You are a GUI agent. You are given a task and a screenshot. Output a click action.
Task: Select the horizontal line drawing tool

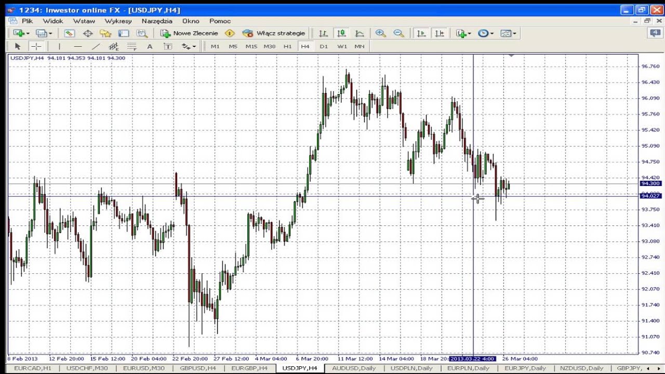77,46
